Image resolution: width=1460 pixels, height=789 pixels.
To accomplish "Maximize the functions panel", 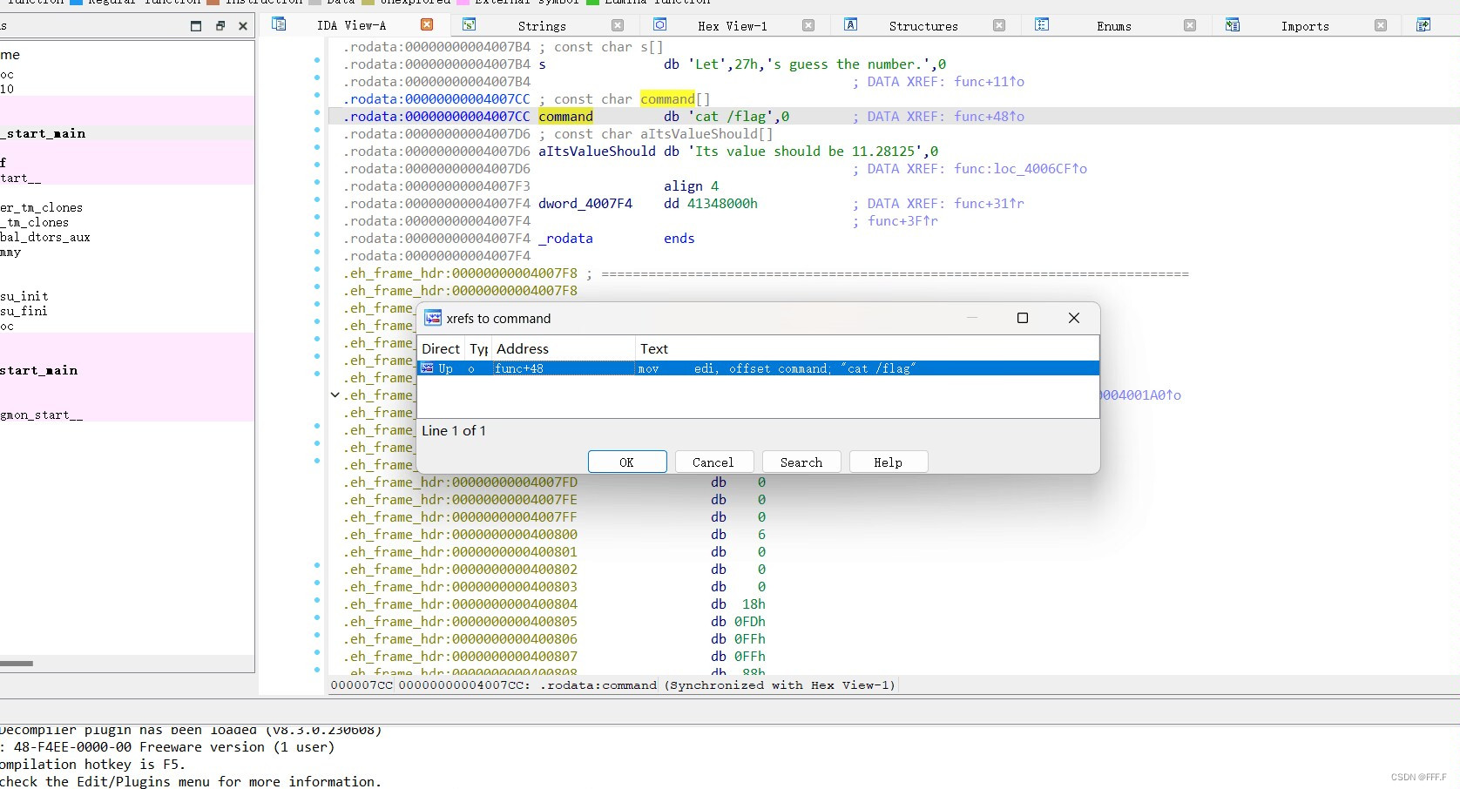I will click(x=196, y=26).
